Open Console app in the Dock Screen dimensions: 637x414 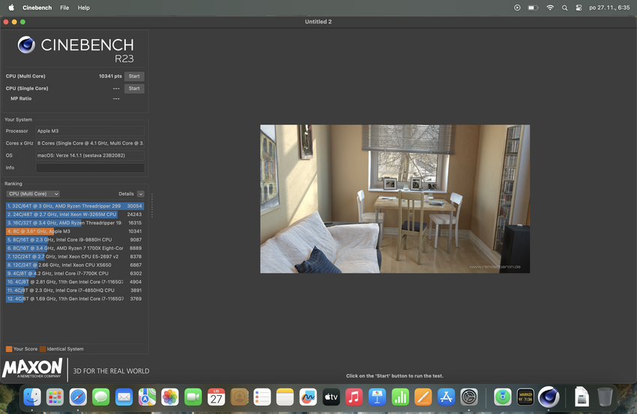[x=525, y=397]
